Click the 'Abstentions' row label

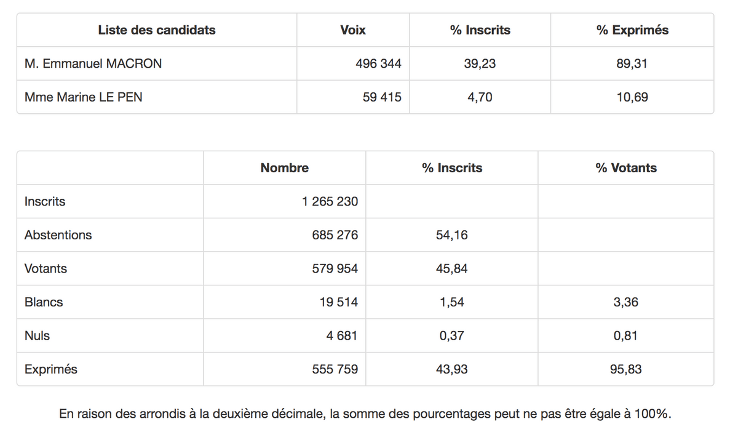point(58,235)
